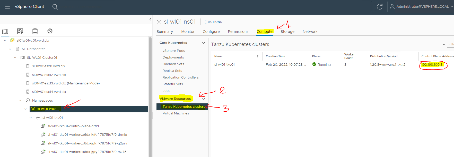The height and width of the screenshot is (166, 454).
Task: Select VM sl-wl01-tkc01-control-plane-crtld
Action: pyautogui.click(x=73, y=126)
